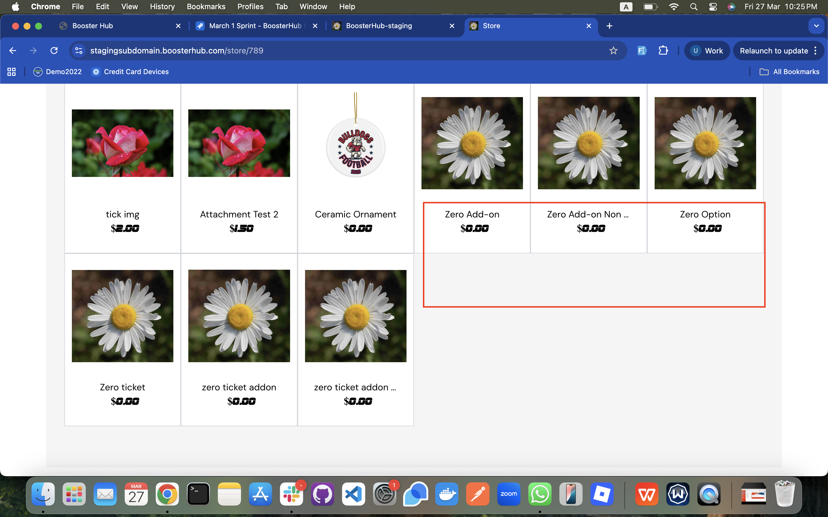
Task: Launch Visual Studio Code from the dock
Action: point(353,494)
